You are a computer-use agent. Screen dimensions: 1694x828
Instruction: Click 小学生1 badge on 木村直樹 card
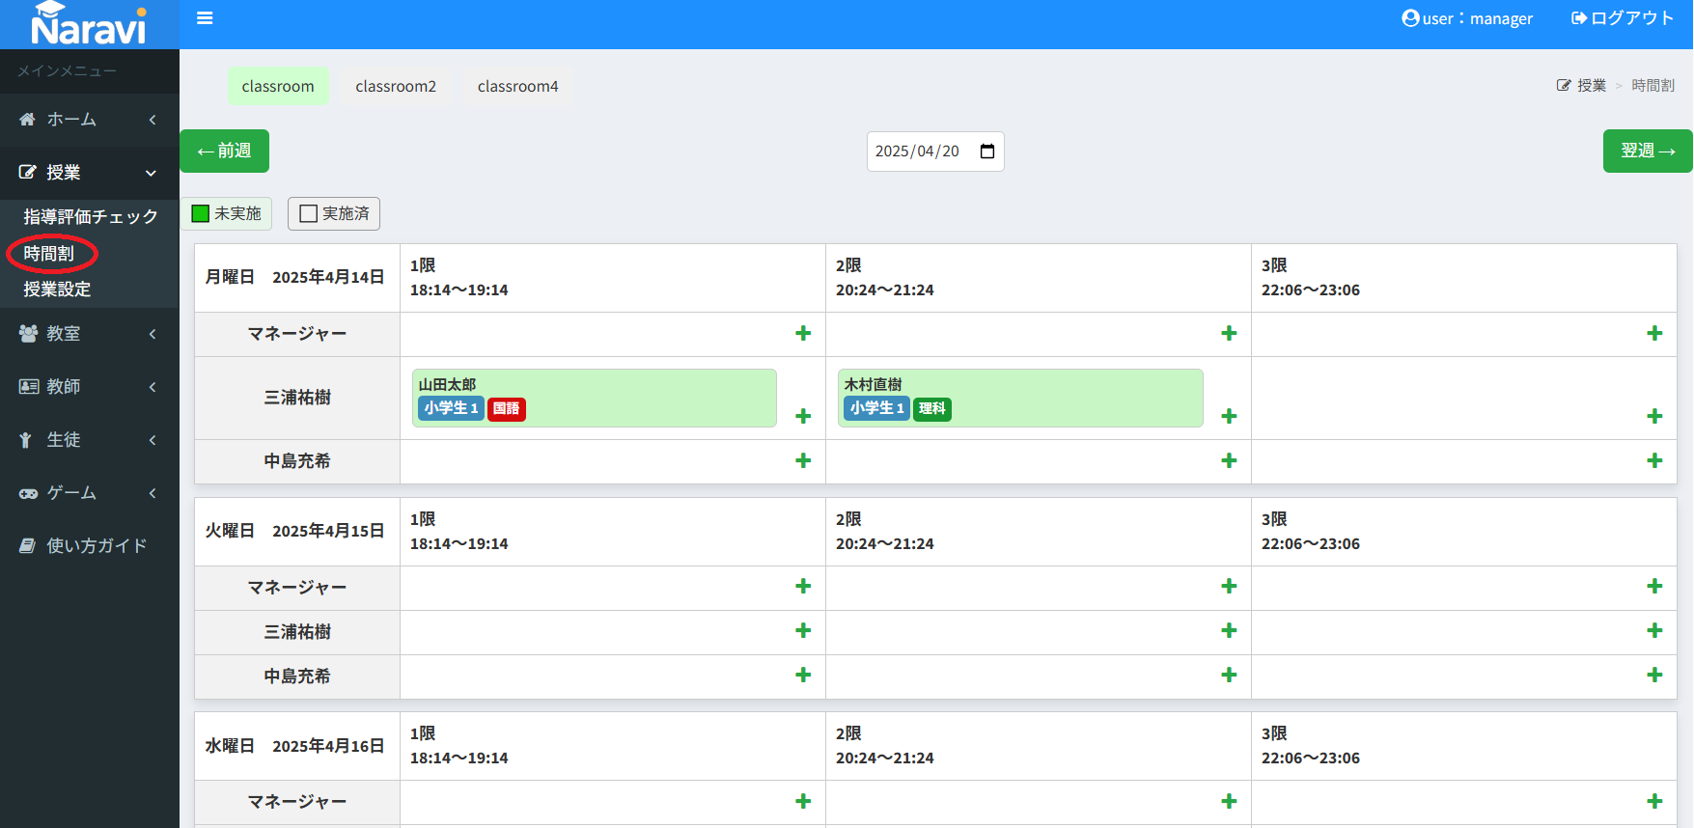coord(877,409)
